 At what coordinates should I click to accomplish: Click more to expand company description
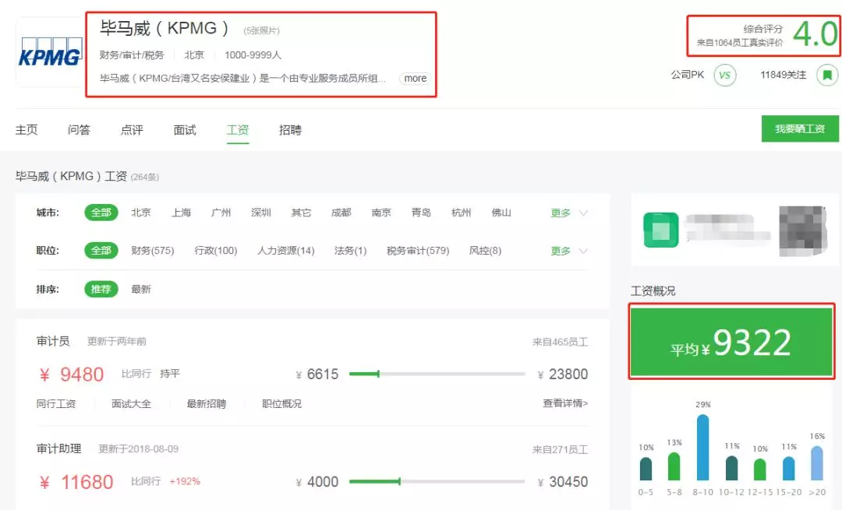pyautogui.click(x=414, y=78)
